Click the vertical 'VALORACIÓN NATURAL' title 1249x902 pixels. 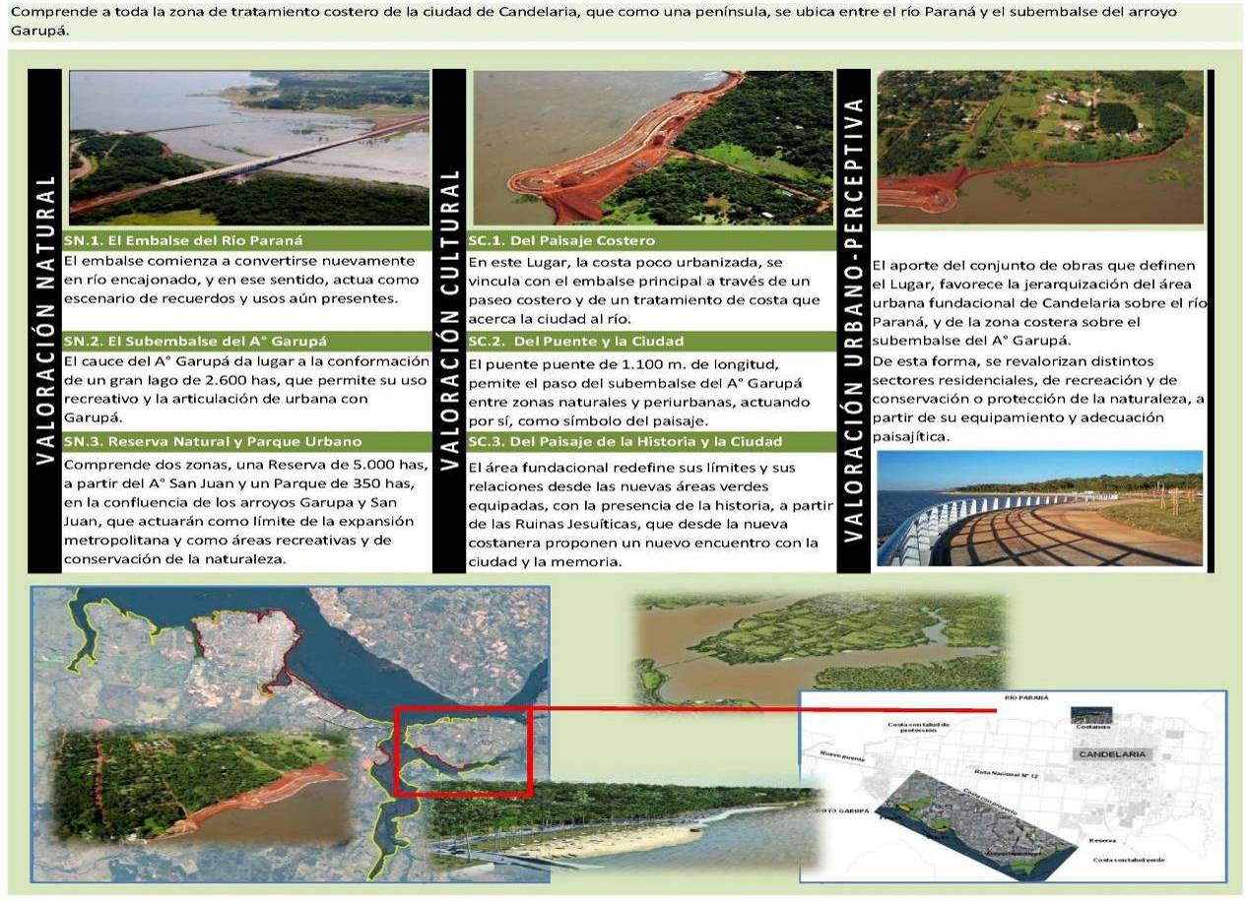[44, 321]
